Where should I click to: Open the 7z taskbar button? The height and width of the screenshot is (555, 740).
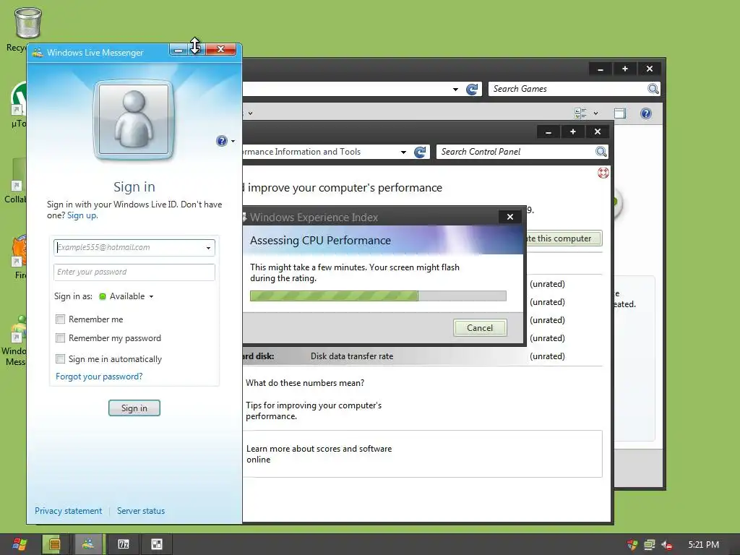click(x=123, y=544)
